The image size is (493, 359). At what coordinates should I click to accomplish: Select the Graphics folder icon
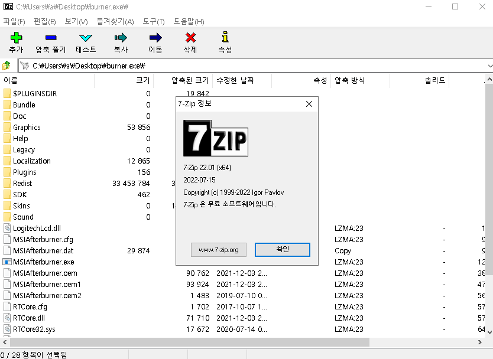[x=7, y=127]
